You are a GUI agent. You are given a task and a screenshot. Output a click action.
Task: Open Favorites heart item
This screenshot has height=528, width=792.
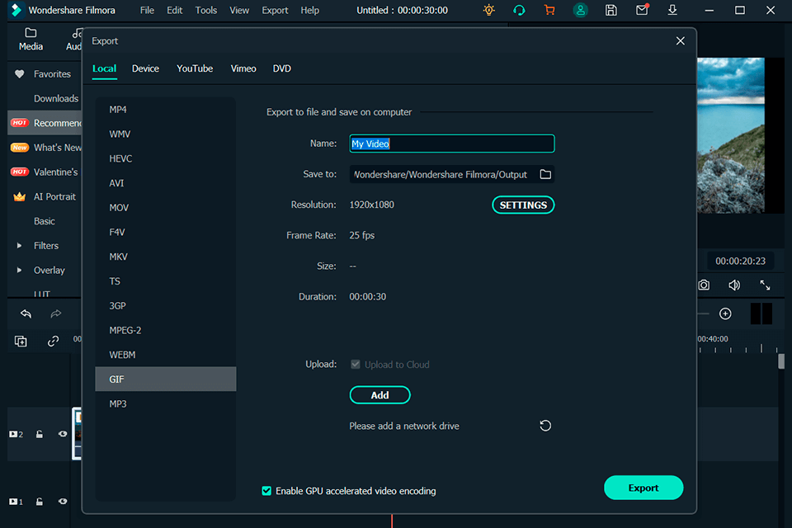[44, 73]
